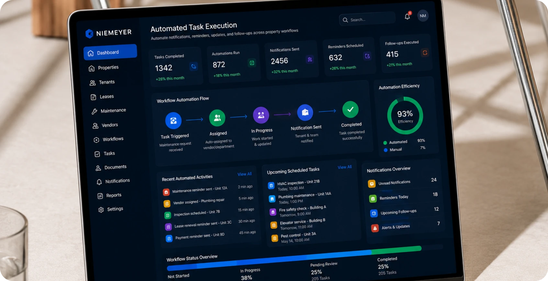Screen dimensions: 548x281
Task: Open the top notification bell
Action: pos(408,16)
